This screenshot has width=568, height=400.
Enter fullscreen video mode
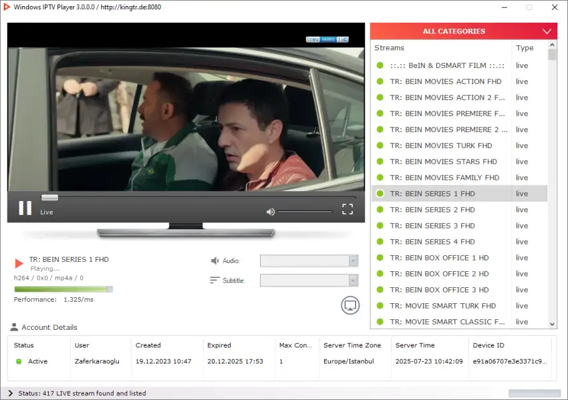347,209
